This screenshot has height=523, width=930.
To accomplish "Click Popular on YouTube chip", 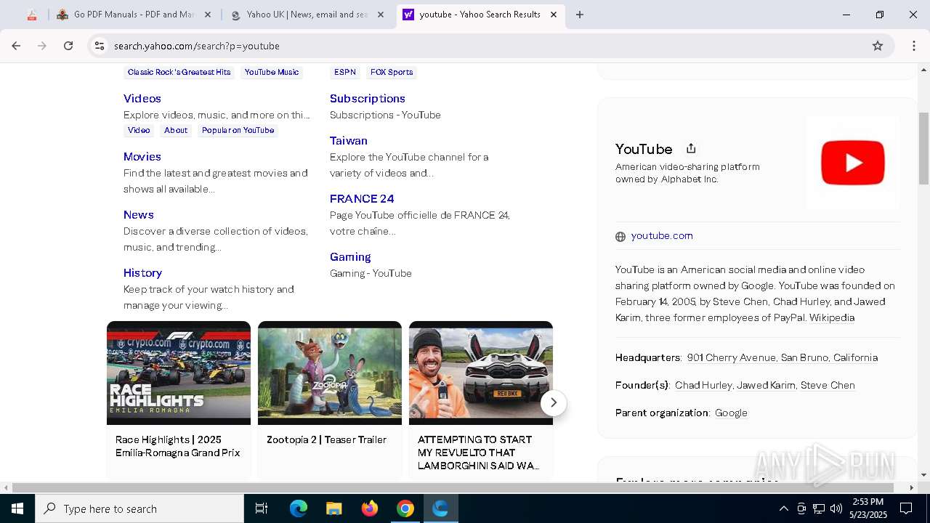I will tap(238, 130).
